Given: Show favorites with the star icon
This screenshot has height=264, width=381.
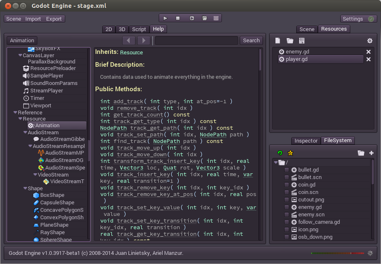Looking at the screenshot, I should [x=290, y=153].
